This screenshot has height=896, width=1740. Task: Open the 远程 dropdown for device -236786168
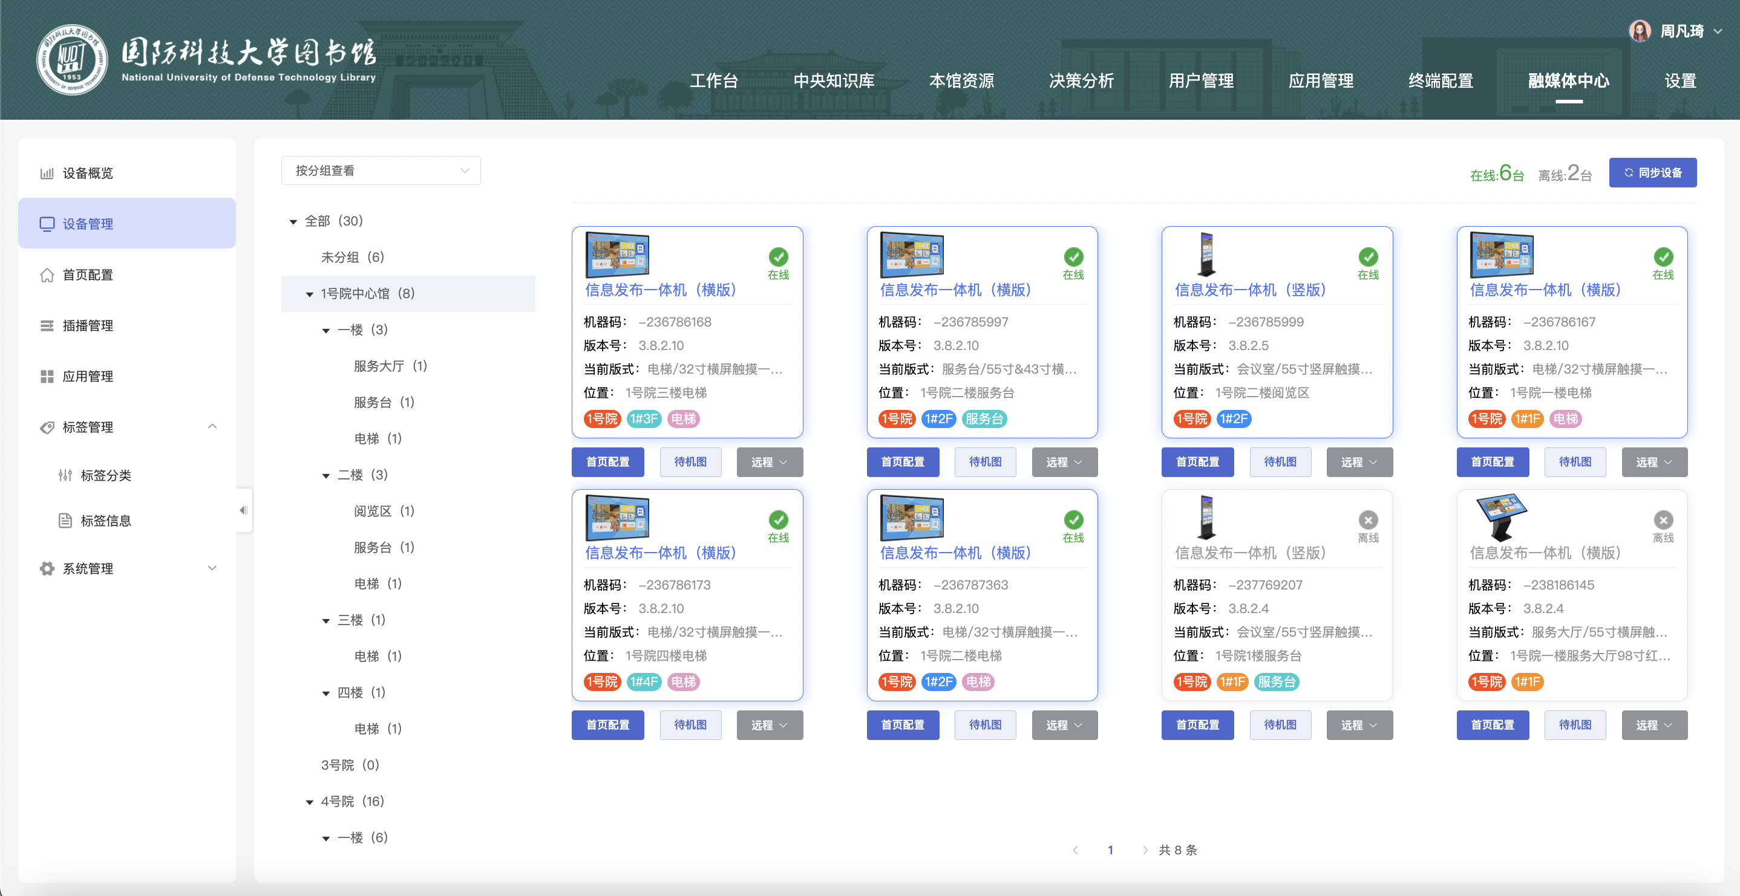pyautogui.click(x=770, y=462)
